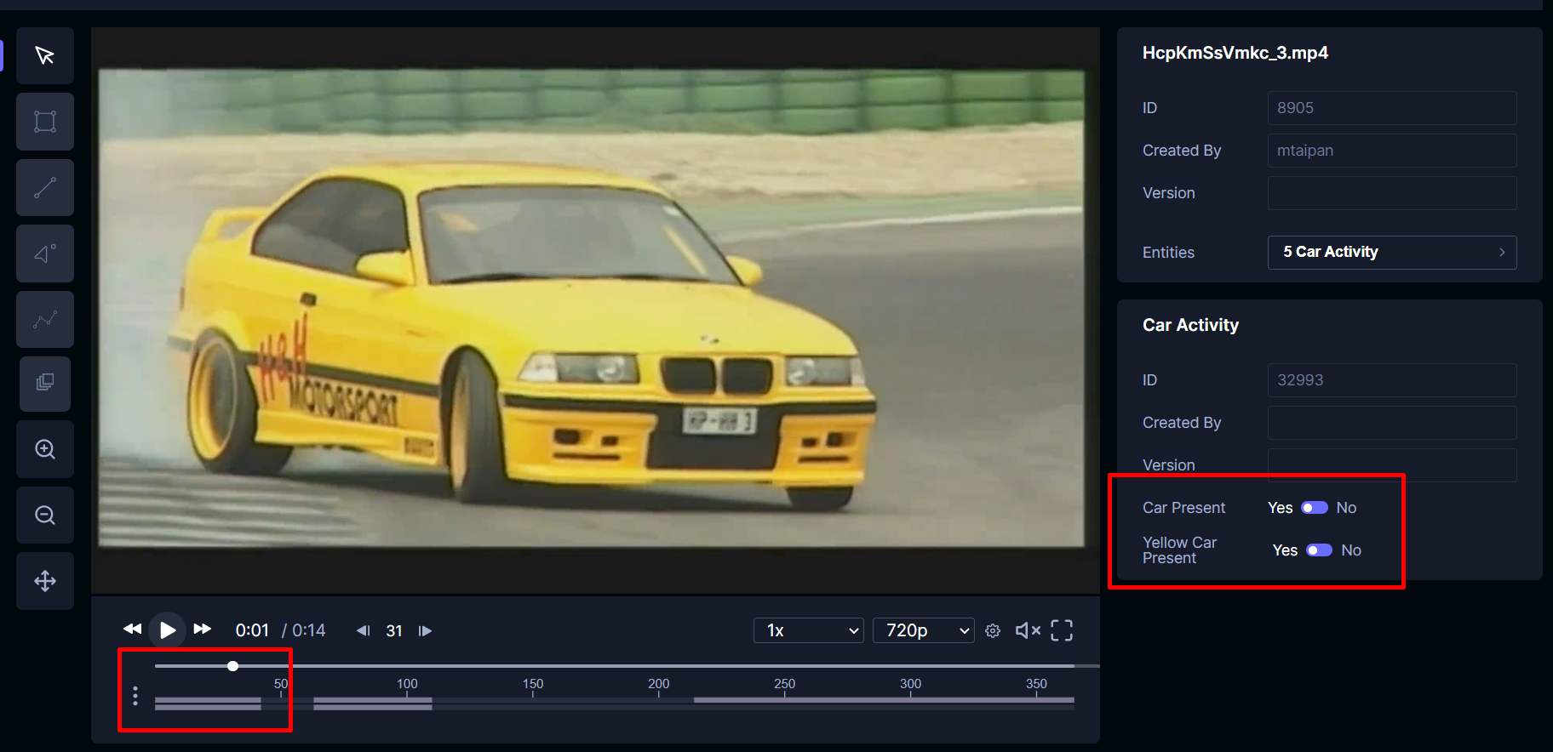
Task: Toggle the Car Present switch
Action: click(x=1315, y=508)
